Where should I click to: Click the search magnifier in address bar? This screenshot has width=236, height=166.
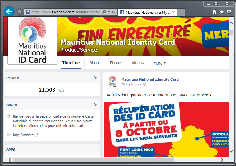pyautogui.click(x=104, y=12)
